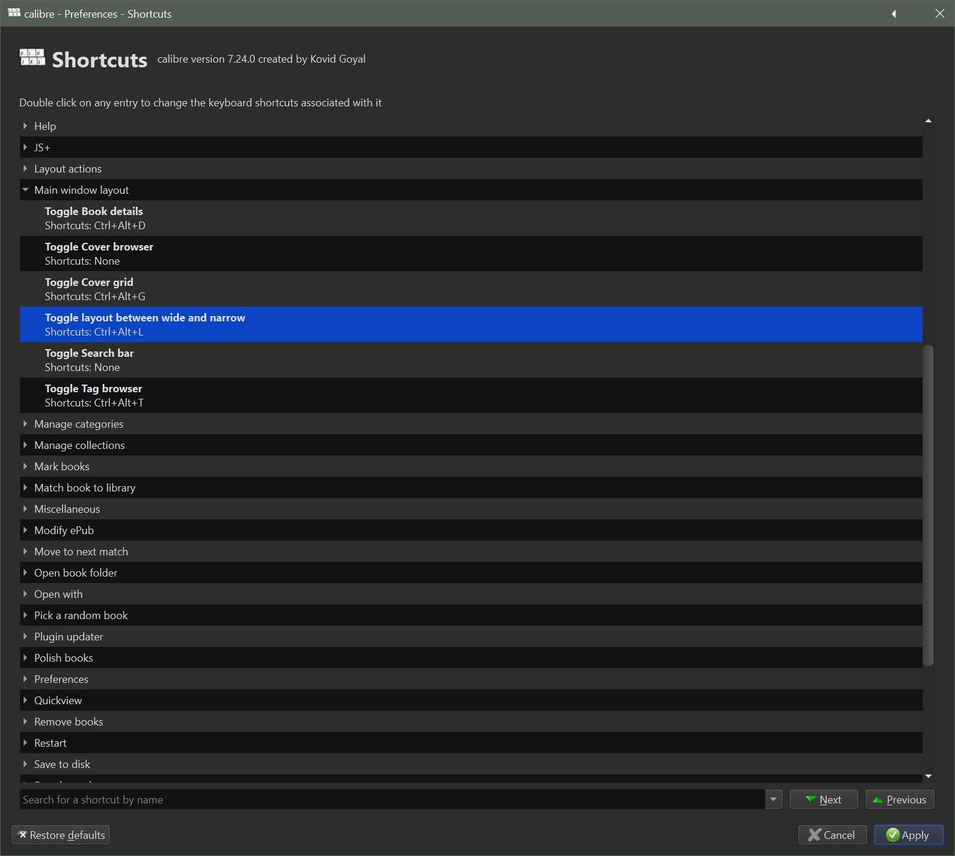Select the Toggle Cover browser entry
The width and height of the screenshot is (955, 856).
click(x=99, y=253)
